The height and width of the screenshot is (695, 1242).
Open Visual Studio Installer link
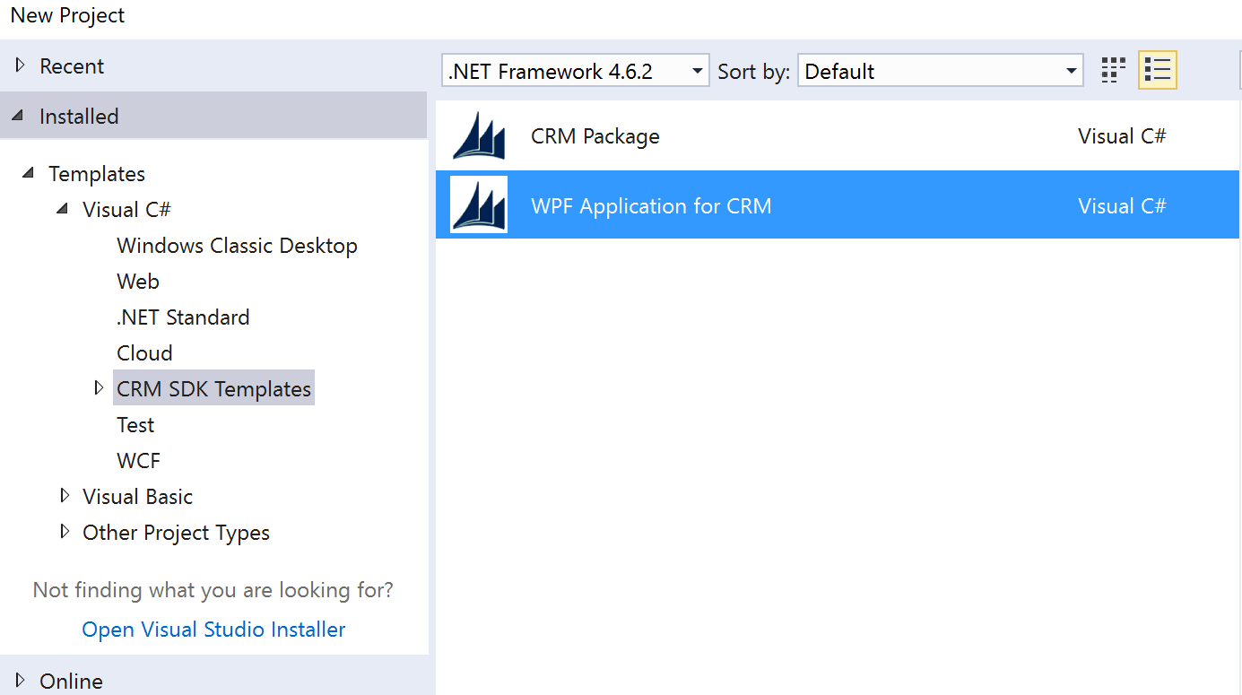pyautogui.click(x=213, y=630)
